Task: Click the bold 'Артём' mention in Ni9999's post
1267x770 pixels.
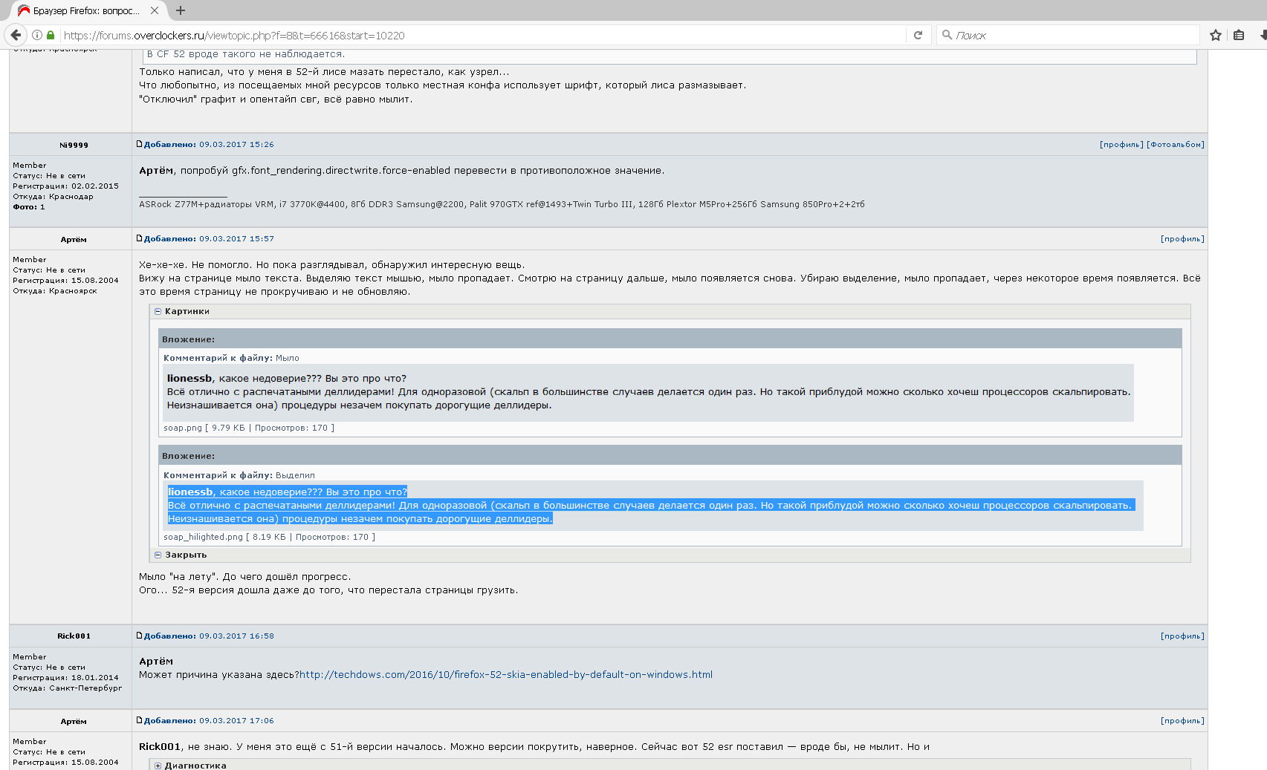Action: (156, 171)
